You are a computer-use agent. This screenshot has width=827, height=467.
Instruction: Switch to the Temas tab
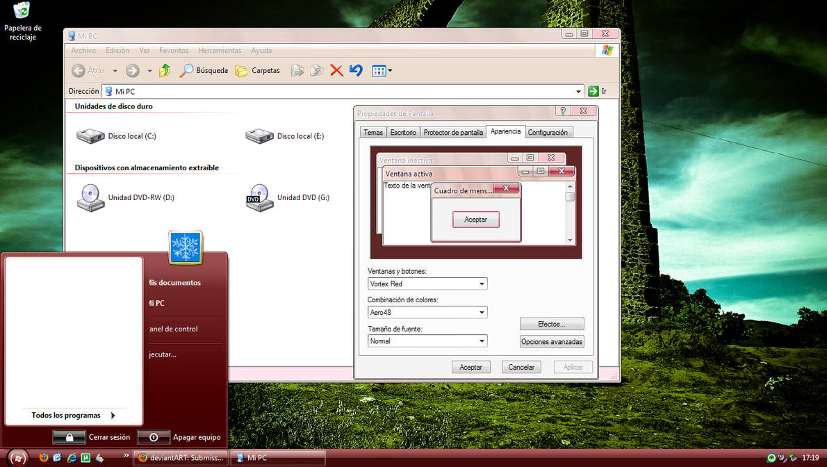pyautogui.click(x=373, y=133)
